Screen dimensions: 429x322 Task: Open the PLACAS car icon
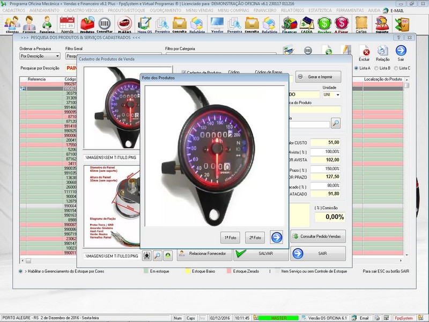tap(124, 24)
